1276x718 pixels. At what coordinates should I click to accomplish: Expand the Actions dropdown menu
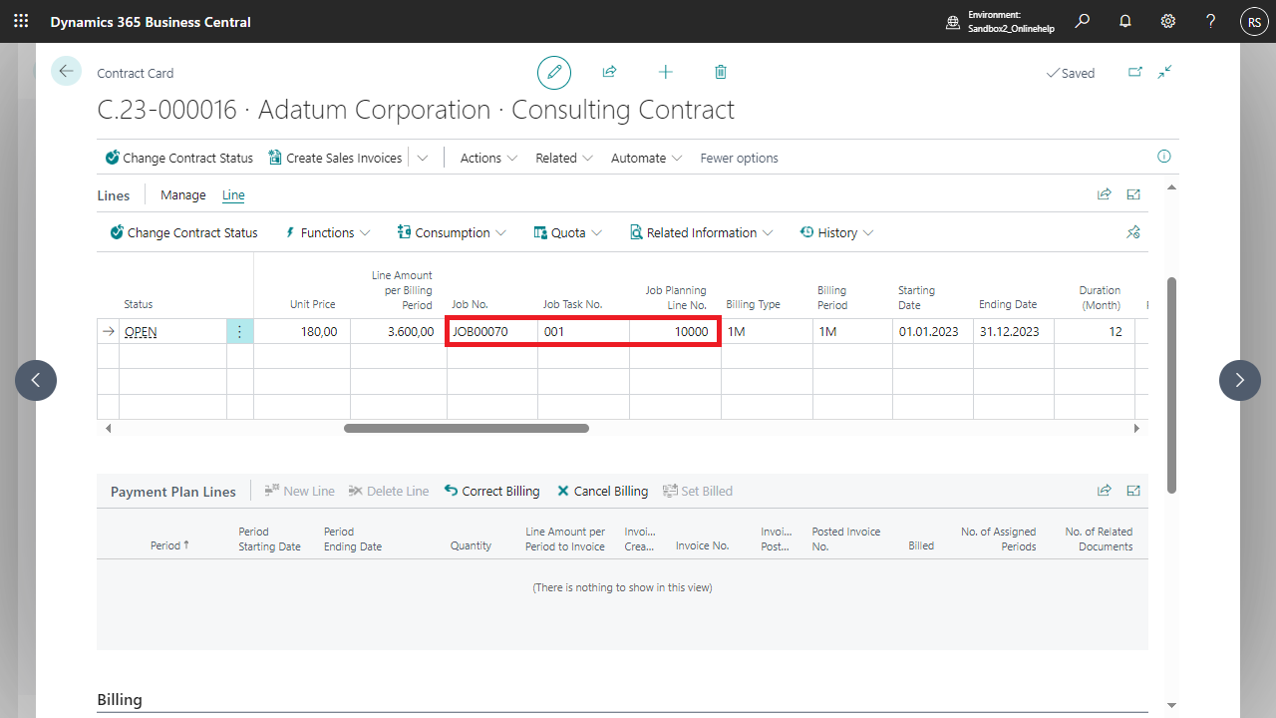pyautogui.click(x=488, y=158)
